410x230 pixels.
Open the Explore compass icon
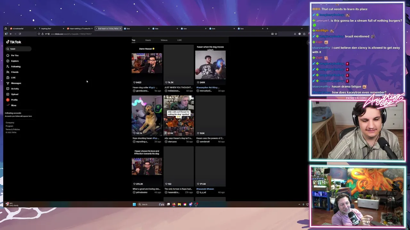tap(8, 61)
